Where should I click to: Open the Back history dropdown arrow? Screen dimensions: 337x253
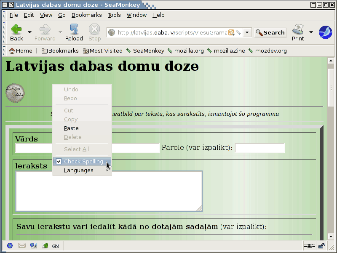point(29,32)
